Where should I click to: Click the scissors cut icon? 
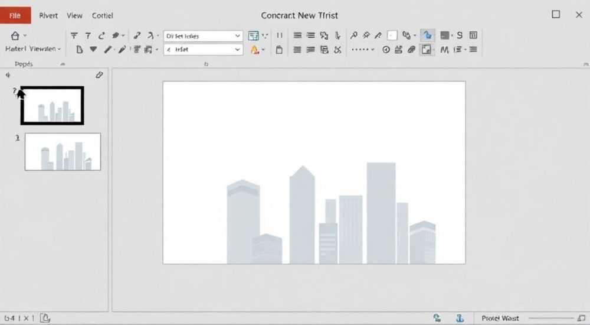pyautogui.click(x=337, y=50)
